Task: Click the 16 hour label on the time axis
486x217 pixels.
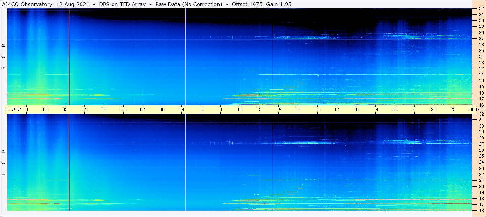Action: pos(317,109)
